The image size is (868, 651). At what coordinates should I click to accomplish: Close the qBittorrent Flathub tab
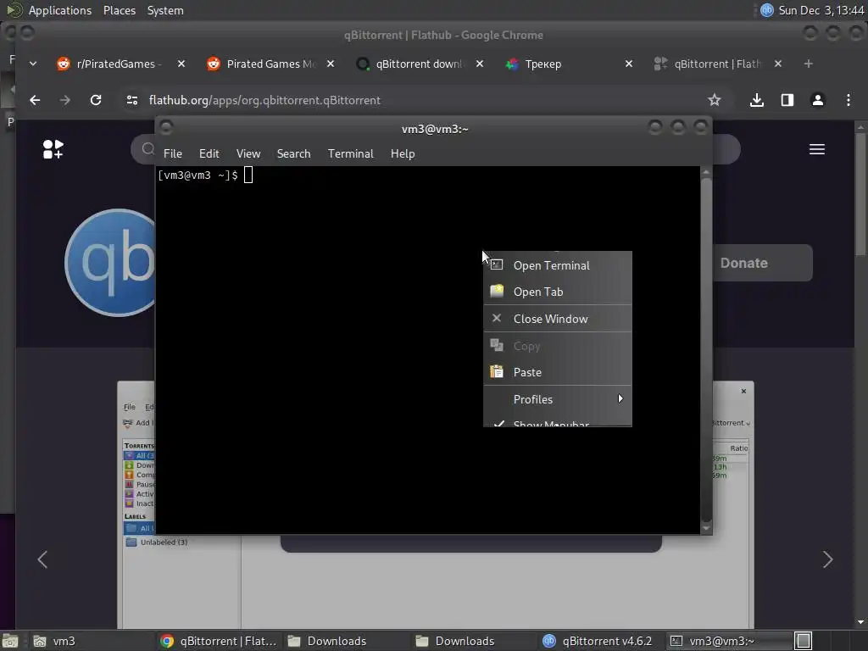[778, 64]
